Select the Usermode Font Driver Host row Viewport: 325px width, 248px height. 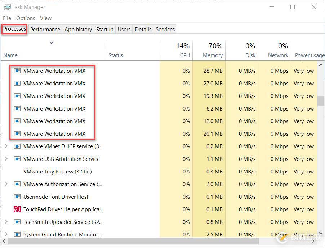159,197
